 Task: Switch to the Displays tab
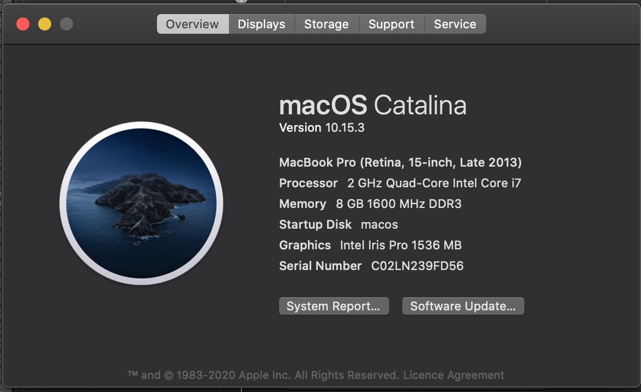click(262, 24)
